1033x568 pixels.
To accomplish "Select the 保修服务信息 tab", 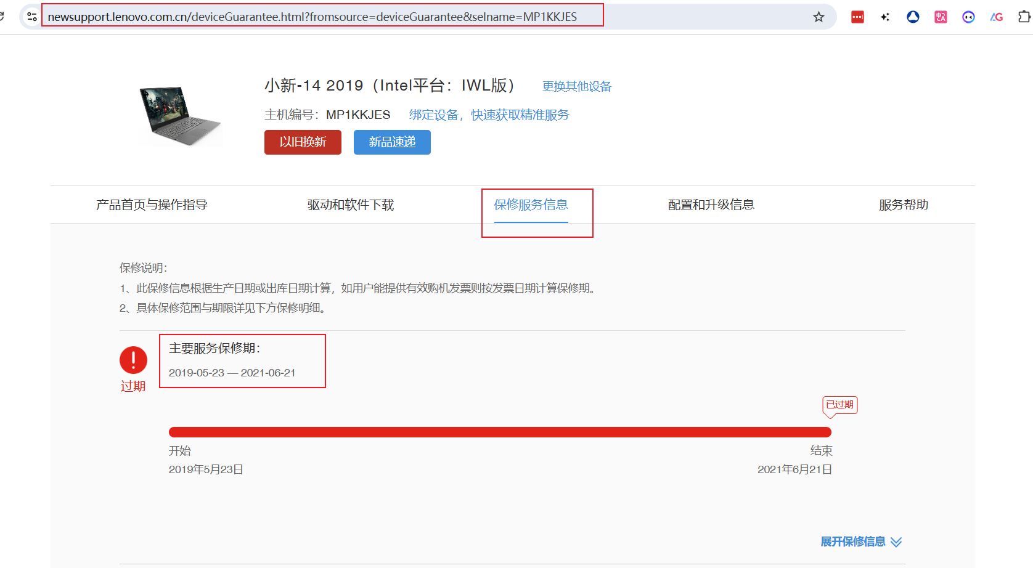I will (531, 205).
